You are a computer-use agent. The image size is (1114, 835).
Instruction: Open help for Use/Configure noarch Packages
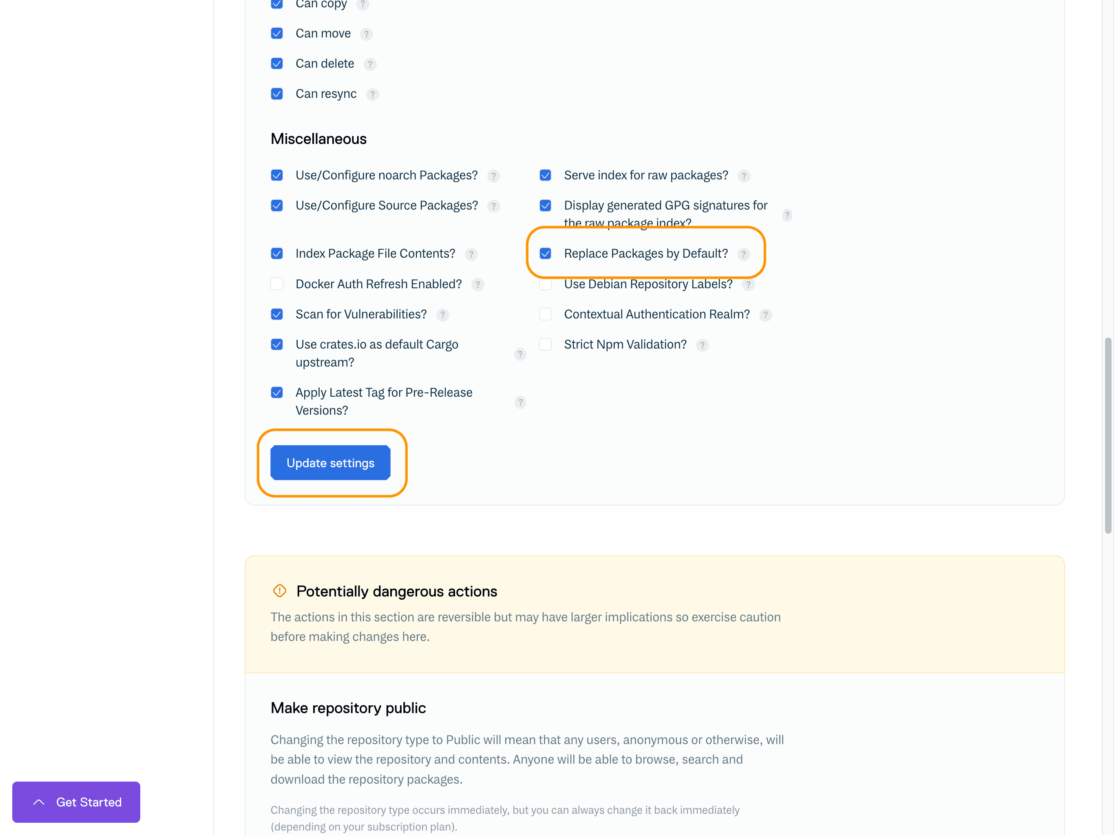pyautogui.click(x=493, y=176)
